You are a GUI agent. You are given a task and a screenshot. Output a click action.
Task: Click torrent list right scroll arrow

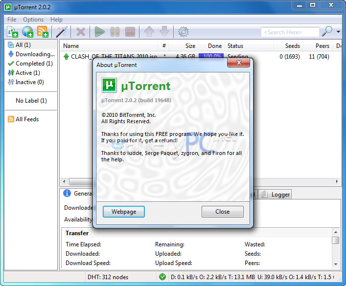pos(337,181)
